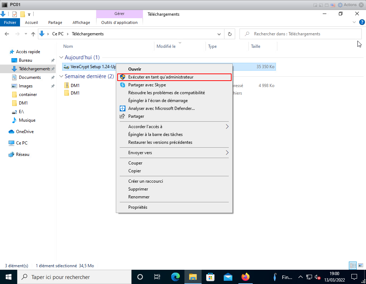Screen dimensions: 366x284
Task: Go up one folder level arrow
Action: [33, 34]
